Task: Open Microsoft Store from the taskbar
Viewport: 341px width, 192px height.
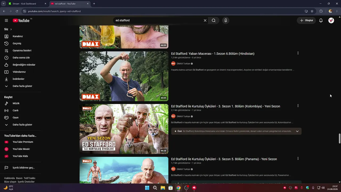Action: pos(170,188)
